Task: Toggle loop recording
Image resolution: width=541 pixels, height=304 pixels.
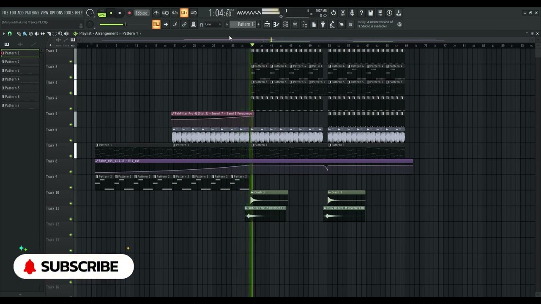Action: tap(194, 13)
